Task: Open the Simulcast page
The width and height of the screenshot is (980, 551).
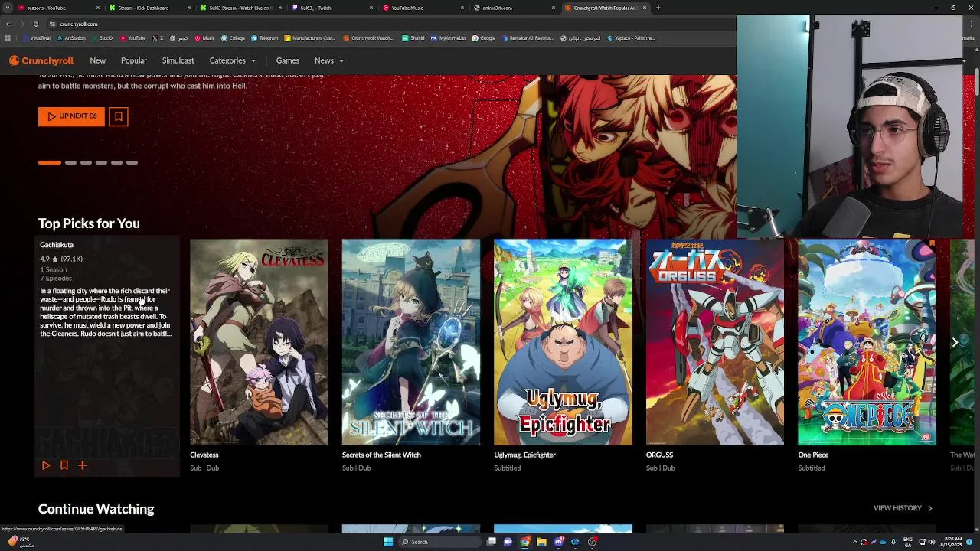Action: 178,60
